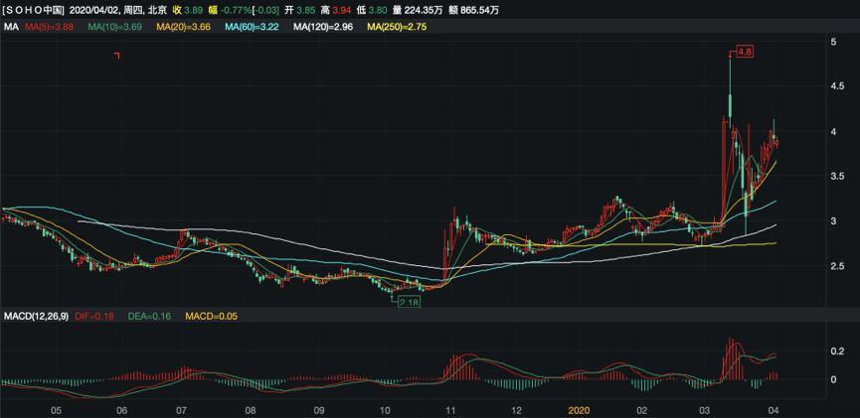Click the SOHO中国 stock name label
The height and width of the screenshot is (418, 860).
point(35,9)
